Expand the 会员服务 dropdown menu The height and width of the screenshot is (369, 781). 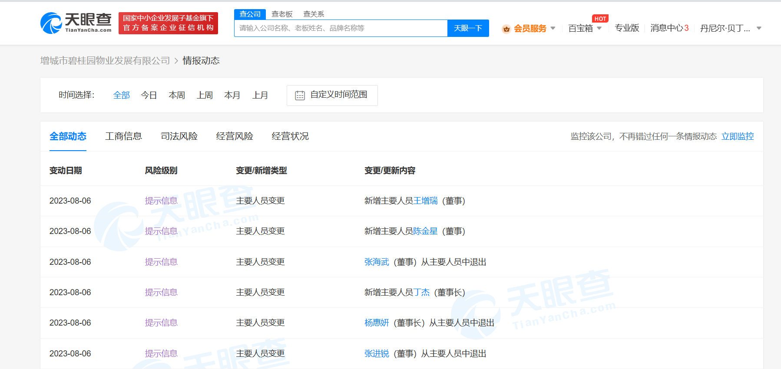pyautogui.click(x=553, y=28)
